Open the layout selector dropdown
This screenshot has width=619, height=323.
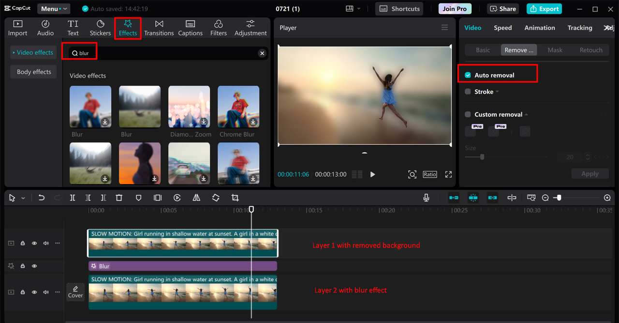tap(353, 9)
